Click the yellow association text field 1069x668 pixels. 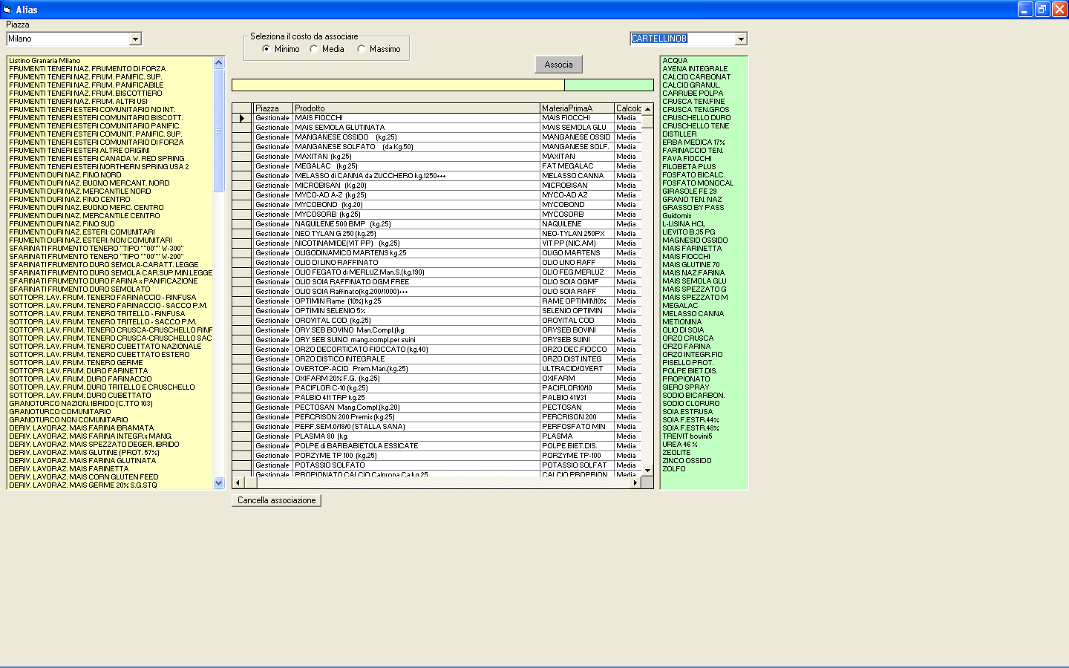click(x=398, y=85)
